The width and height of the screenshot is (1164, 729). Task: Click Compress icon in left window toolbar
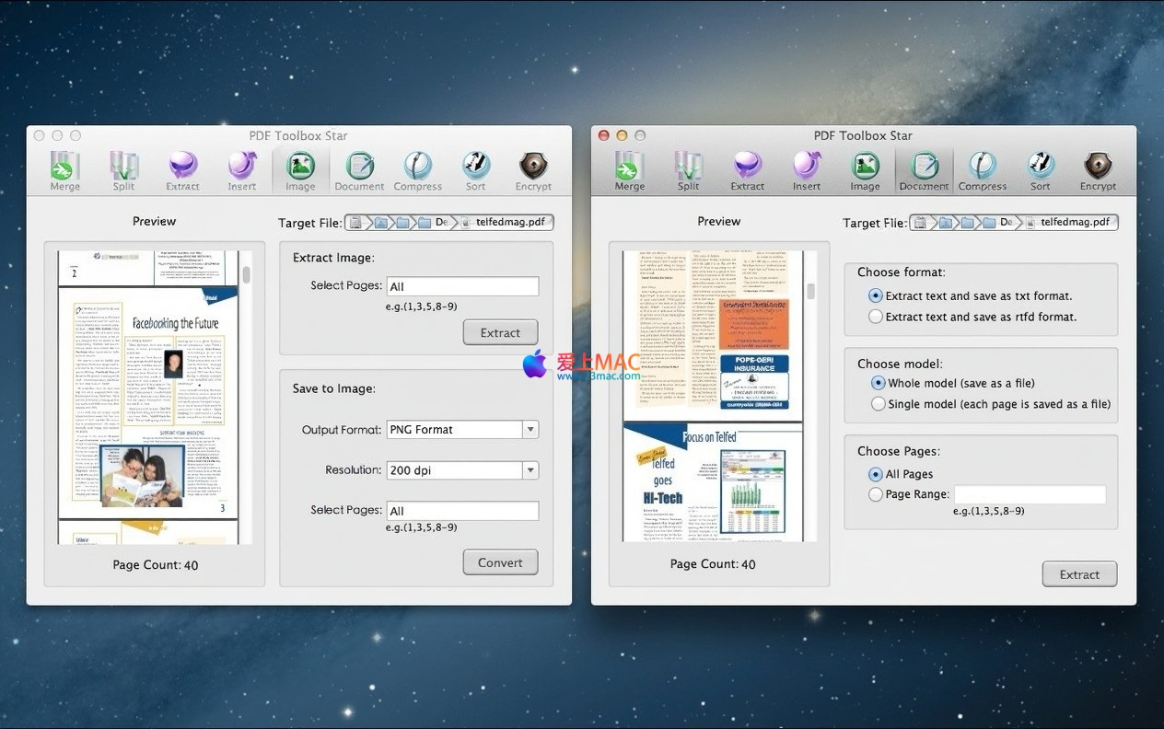(417, 170)
